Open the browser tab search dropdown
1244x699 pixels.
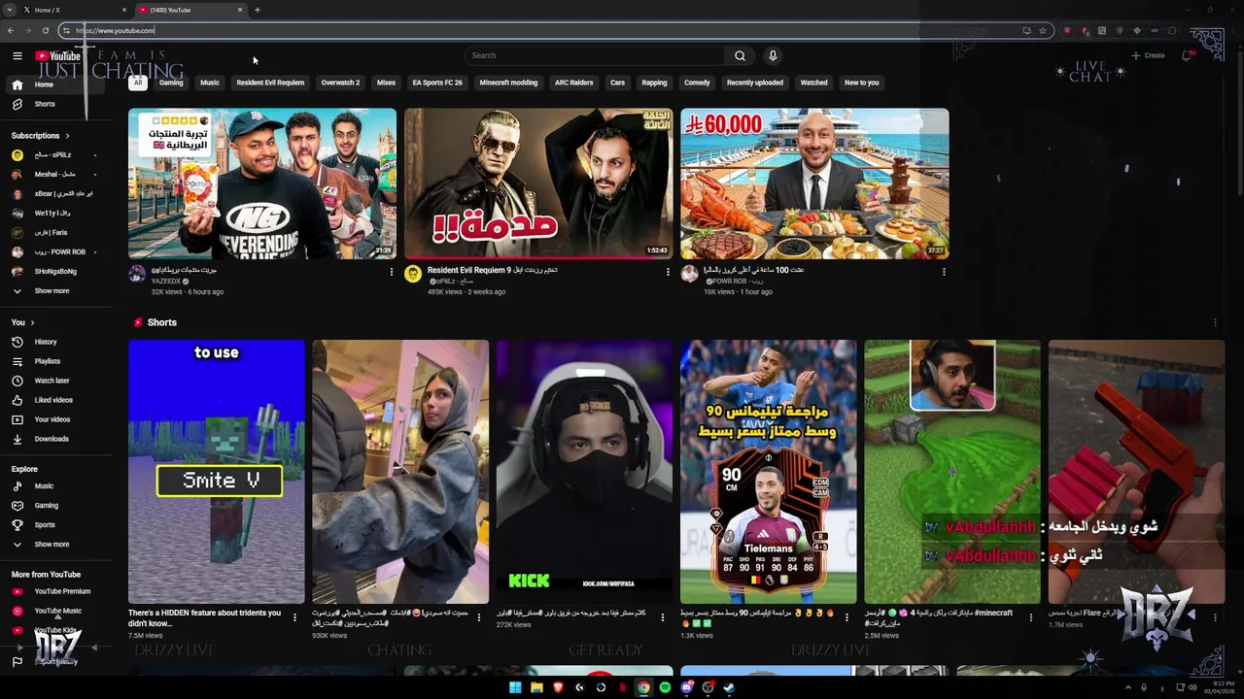(x=8, y=10)
